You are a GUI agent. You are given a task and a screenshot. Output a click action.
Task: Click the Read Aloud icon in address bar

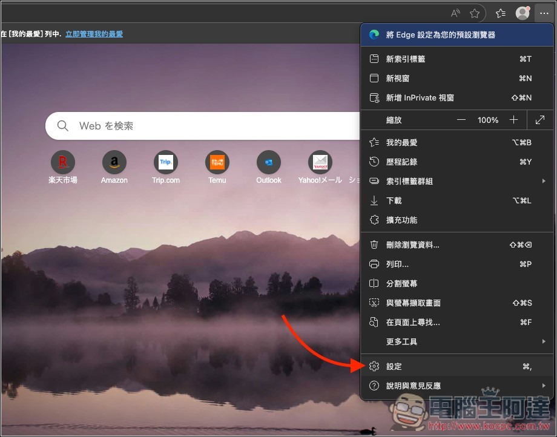pyautogui.click(x=455, y=13)
